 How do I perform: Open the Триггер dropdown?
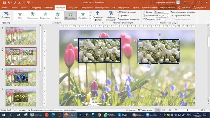(123, 16)
